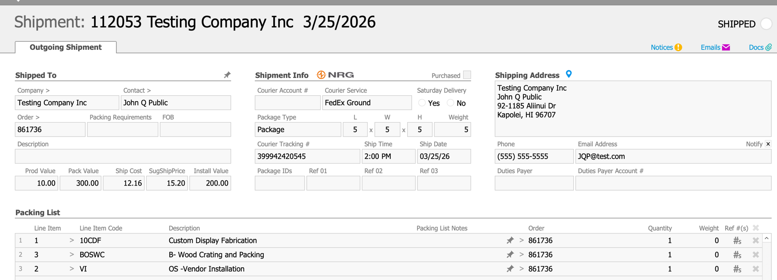Viewport: 777px width, 280px height.
Task: Open the Package Type field
Action: click(298, 130)
